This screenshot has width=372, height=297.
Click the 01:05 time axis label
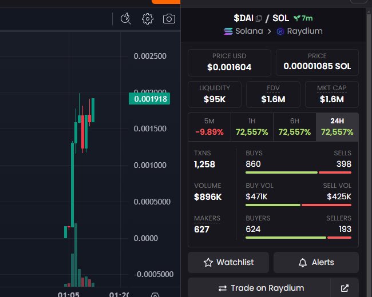coord(68,294)
